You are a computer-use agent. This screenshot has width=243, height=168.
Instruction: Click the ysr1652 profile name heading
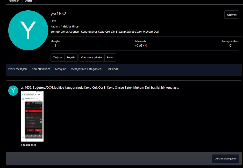pyautogui.click(x=58, y=14)
